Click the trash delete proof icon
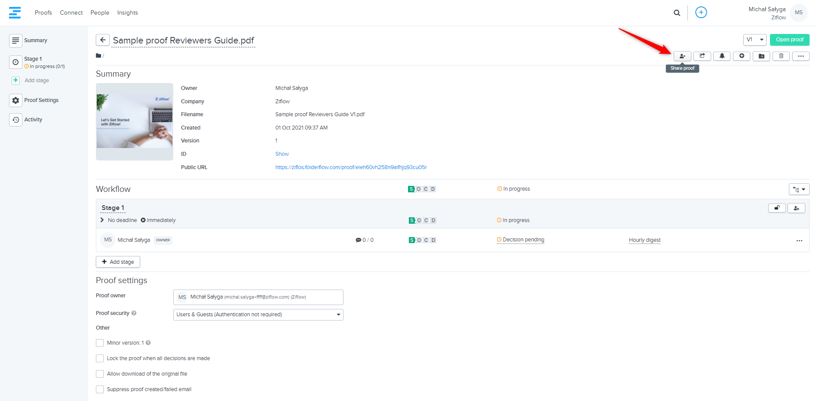The image size is (816, 401). pyautogui.click(x=781, y=56)
